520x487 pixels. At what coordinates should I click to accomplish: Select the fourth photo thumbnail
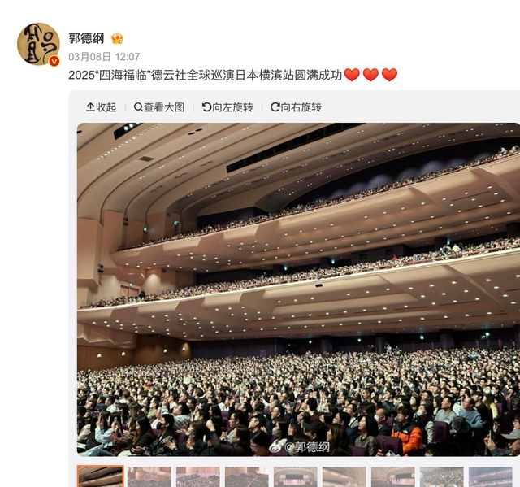[247, 476]
